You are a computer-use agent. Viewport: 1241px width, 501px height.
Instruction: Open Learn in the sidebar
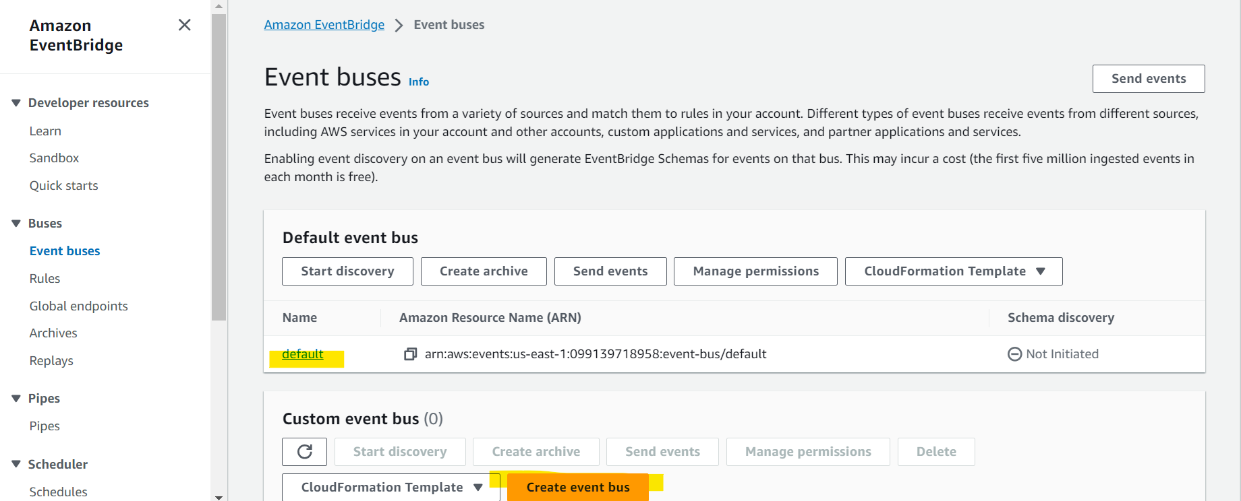45,131
